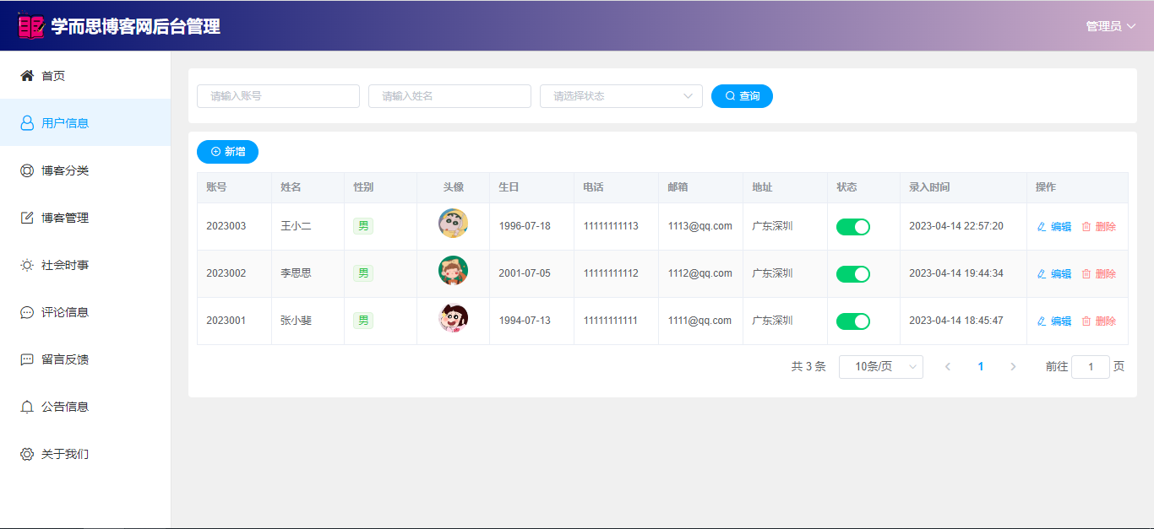Turn off the status switch for 张小斐
Screen dimensions: 1154x529
[x=852, y=321]
